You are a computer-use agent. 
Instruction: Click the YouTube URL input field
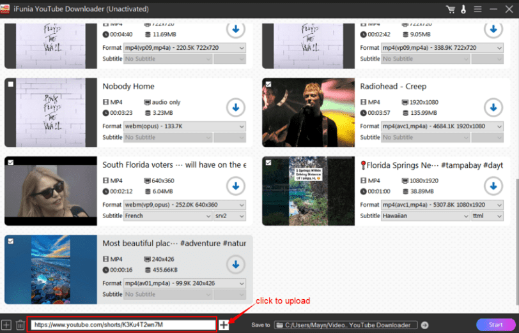pyautogui.click(x=123, y=325)
